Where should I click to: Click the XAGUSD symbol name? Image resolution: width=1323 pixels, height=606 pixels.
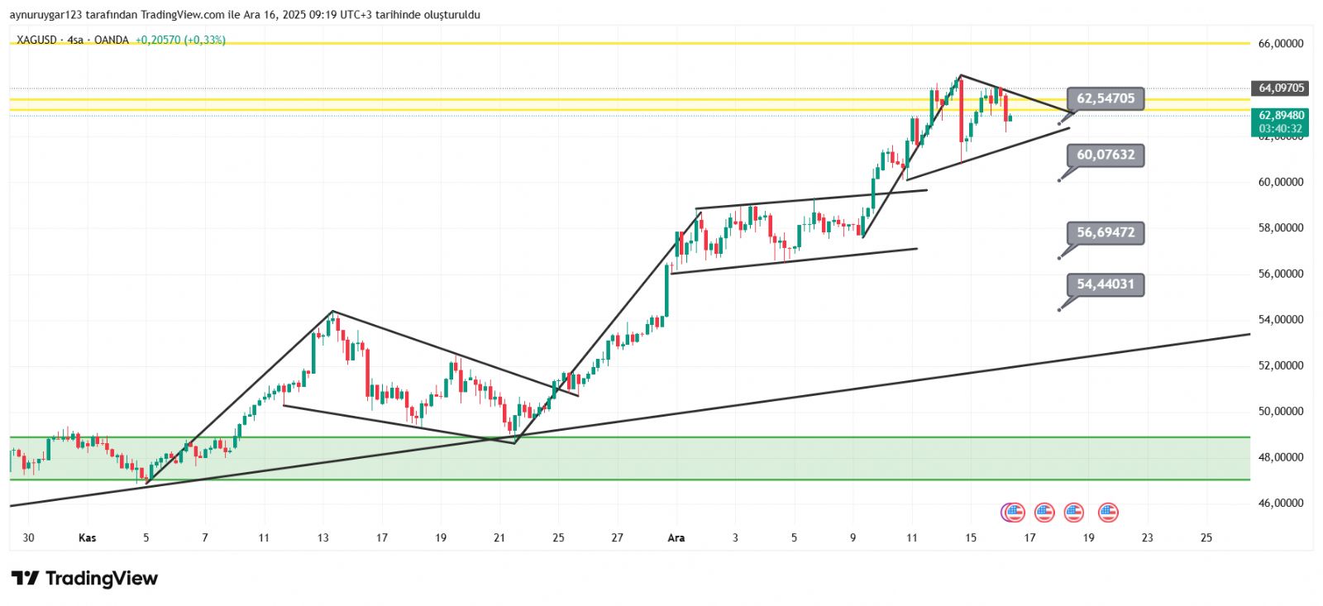click(x=36, y=40)
